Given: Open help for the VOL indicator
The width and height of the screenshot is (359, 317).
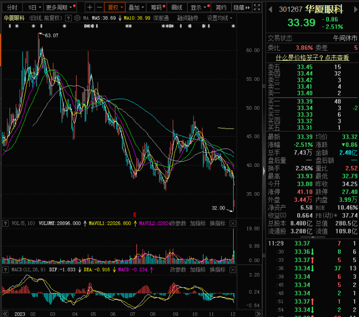Looking at the screenshot, I should point(5,223).
